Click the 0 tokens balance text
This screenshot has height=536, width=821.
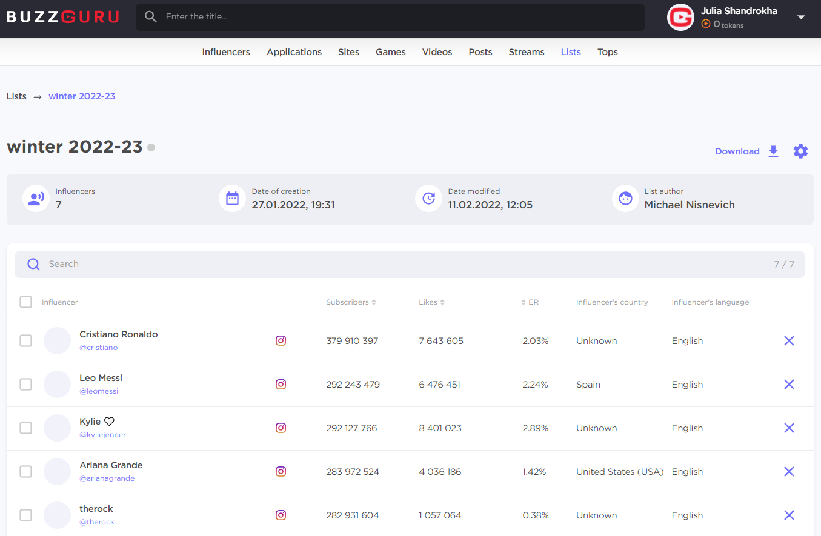click(728, 25)
